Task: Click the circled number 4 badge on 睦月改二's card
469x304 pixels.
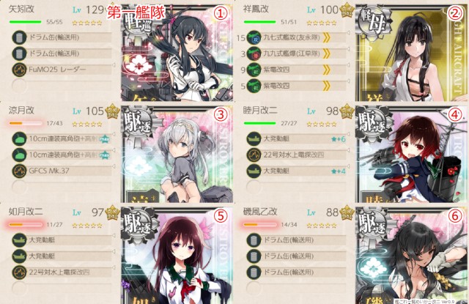Action: click(455, 114)
